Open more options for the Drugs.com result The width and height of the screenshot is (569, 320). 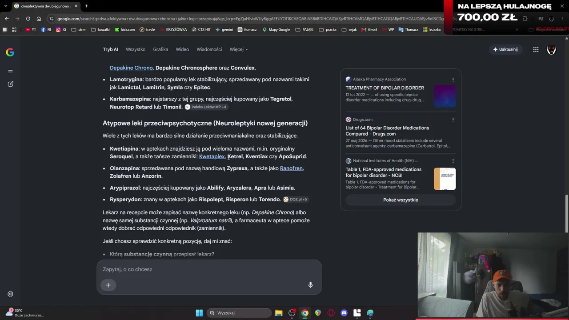point(453,120)
